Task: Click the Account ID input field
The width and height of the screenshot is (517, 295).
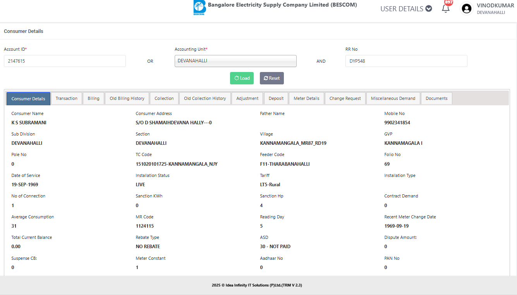Action: click(x=65, y=61)
